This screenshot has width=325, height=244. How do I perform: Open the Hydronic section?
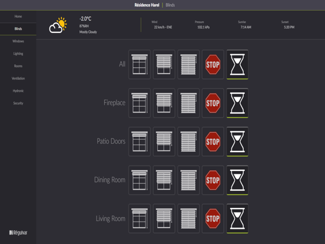click(x=18, y=91)
